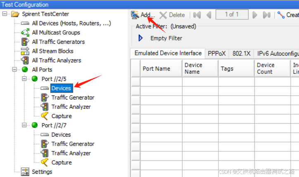Click the Delete X icon
299x177 pixels.
(163, 15)
